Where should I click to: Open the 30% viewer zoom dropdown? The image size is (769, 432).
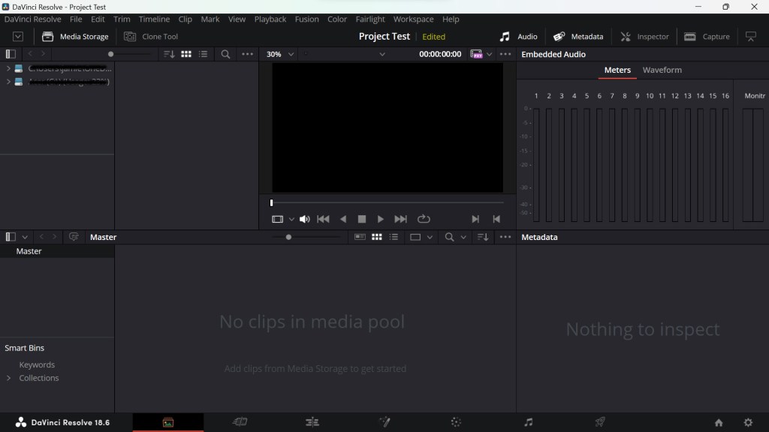click(279, 54)
